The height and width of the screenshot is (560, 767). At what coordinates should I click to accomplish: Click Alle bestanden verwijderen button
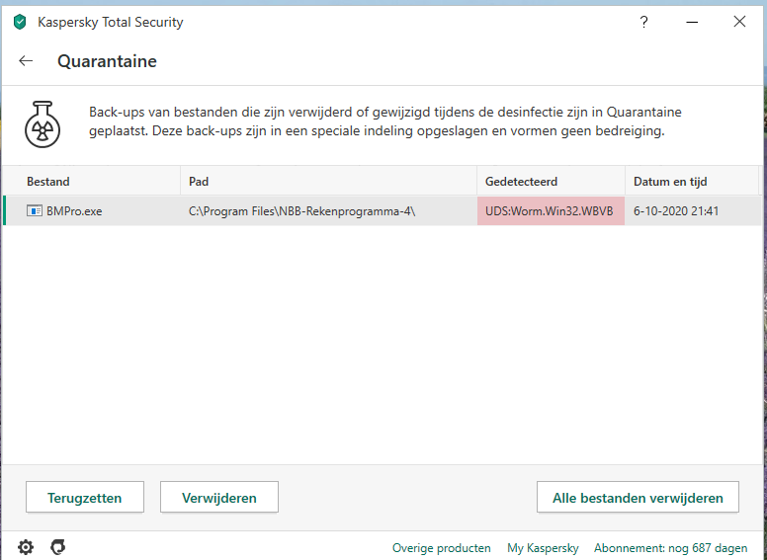(x=638, y=498)
